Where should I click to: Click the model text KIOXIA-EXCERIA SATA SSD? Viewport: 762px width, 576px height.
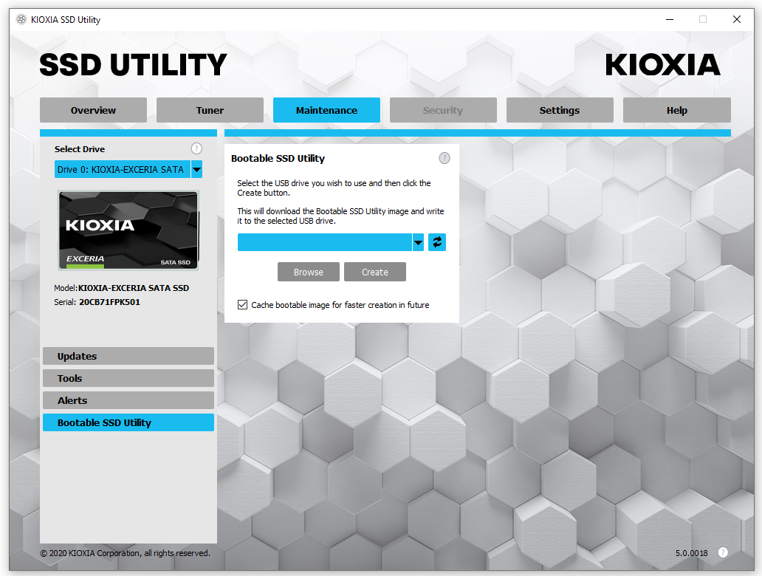[x=134, y=288]
